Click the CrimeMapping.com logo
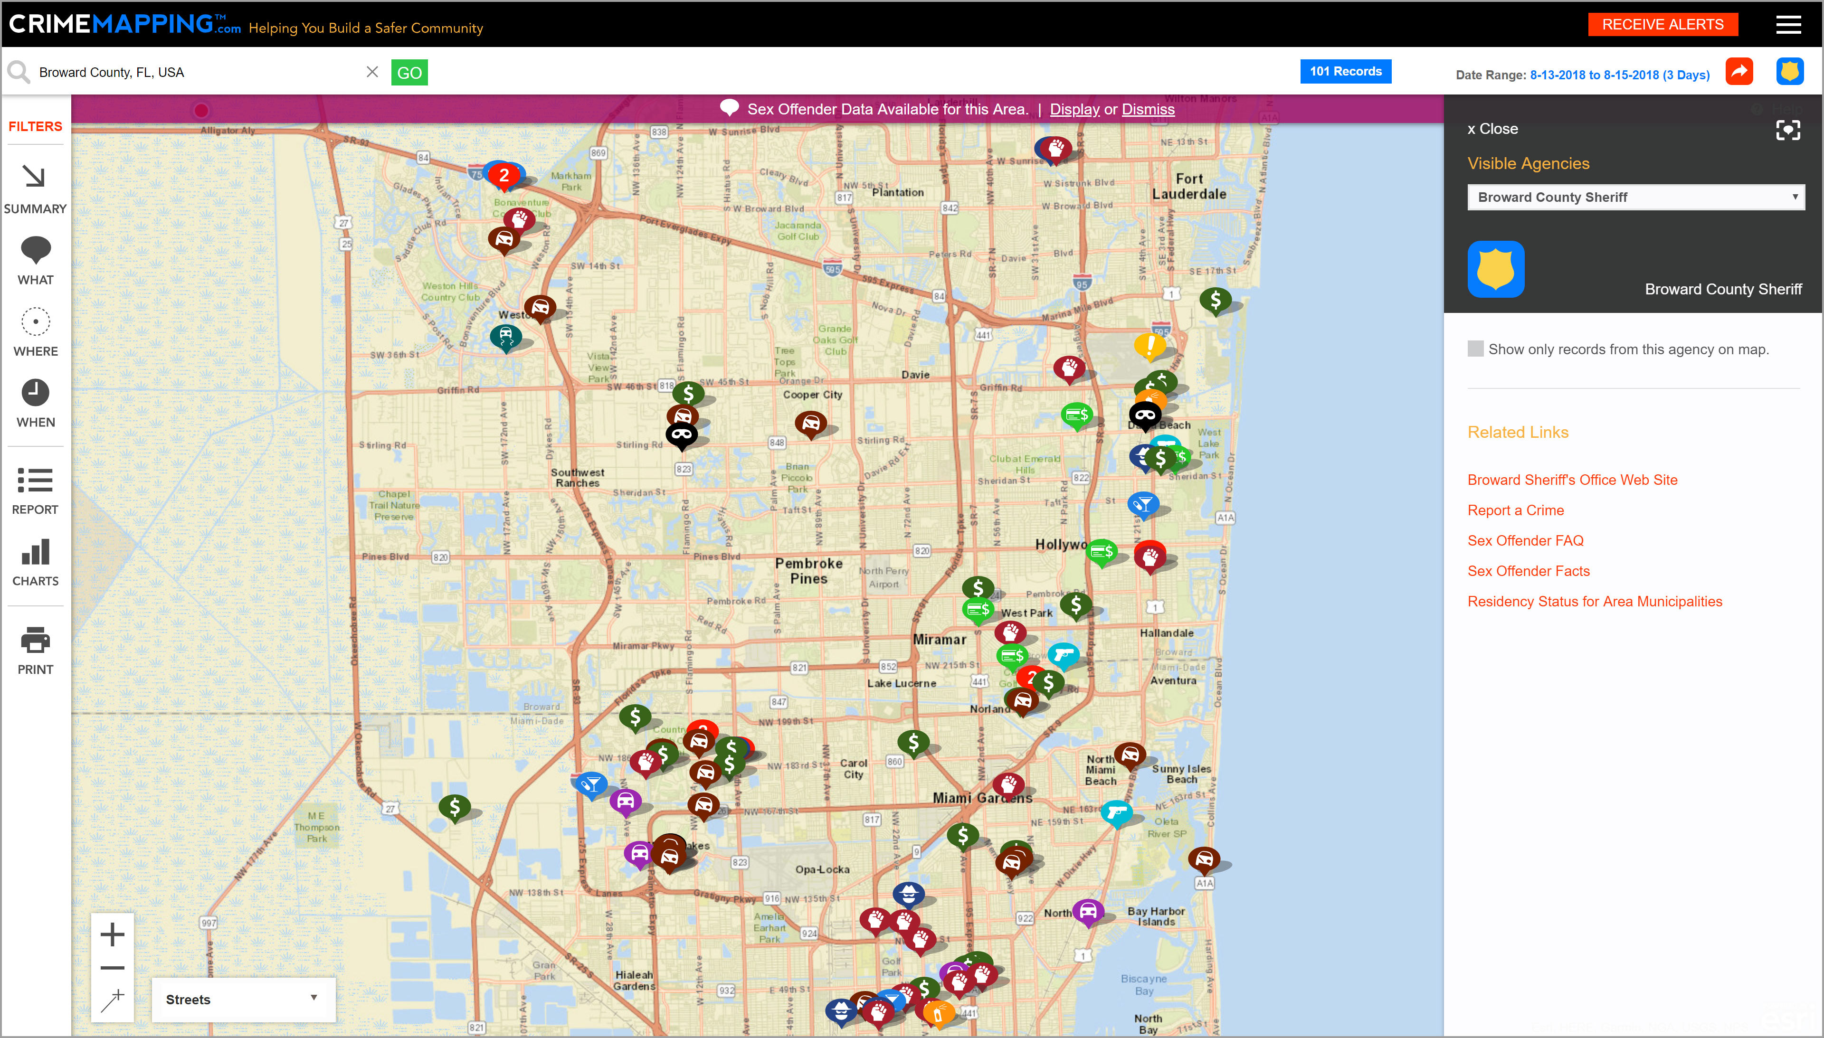The width and height of the screenshot is (1824, 1038). pyautogui.click(x=125, y=25)
